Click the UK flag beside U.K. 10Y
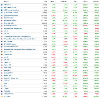Viewport: 101px width, 98px height. coord(2,60)
